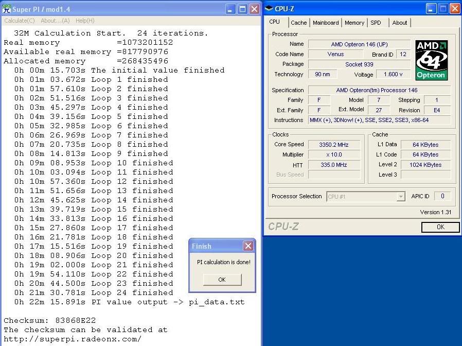
Task: Open the About...(A) menu in Super PI
Action: pos(55,21)
